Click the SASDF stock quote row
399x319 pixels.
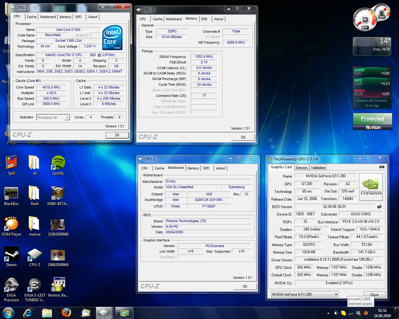click(x=372, y=72)
